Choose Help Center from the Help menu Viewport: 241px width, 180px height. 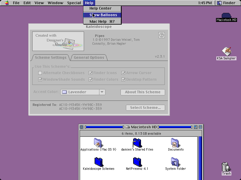[102, 8]
